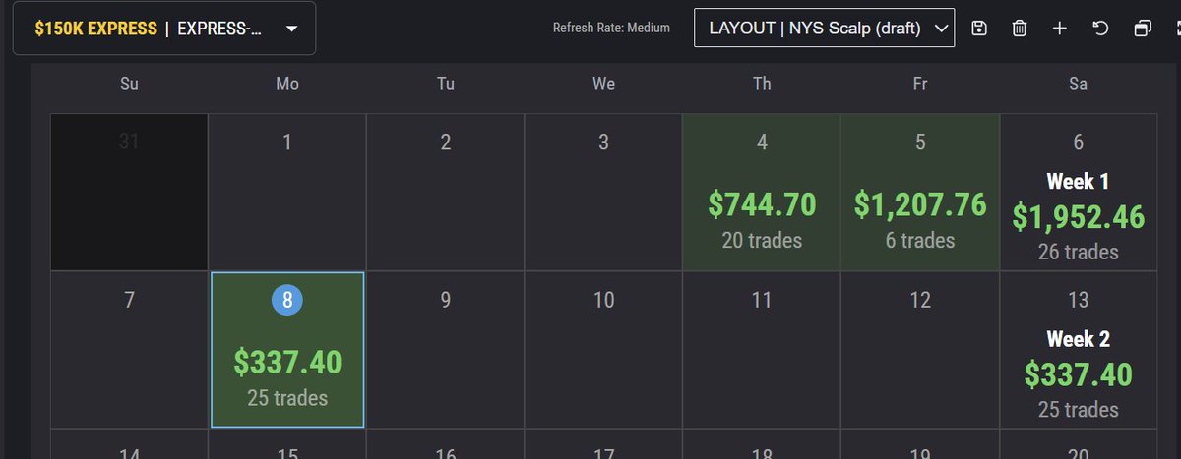Screen dimensions: 1181x459
Task: Select the day 12 calendar cell
Action: click(x=920, y=350)
